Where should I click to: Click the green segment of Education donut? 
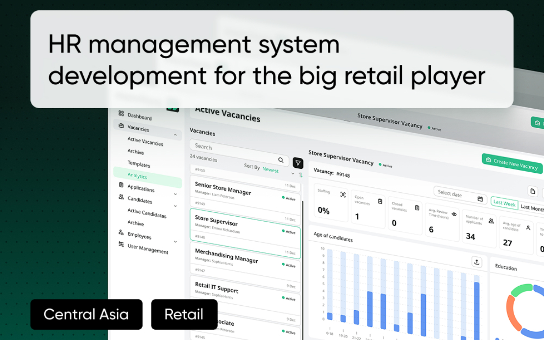pyautogui.click(x=522, y=290)
